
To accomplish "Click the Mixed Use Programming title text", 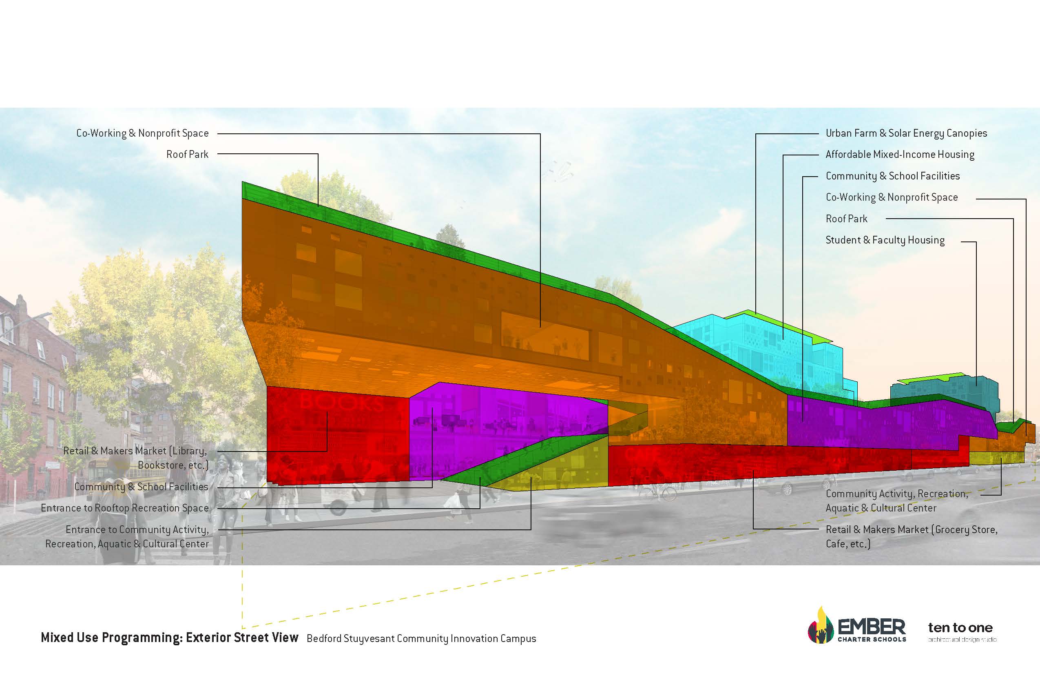I will coord(169,638).
